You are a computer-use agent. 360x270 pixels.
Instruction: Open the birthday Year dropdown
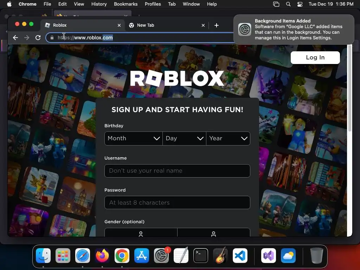tap(228, 139)
